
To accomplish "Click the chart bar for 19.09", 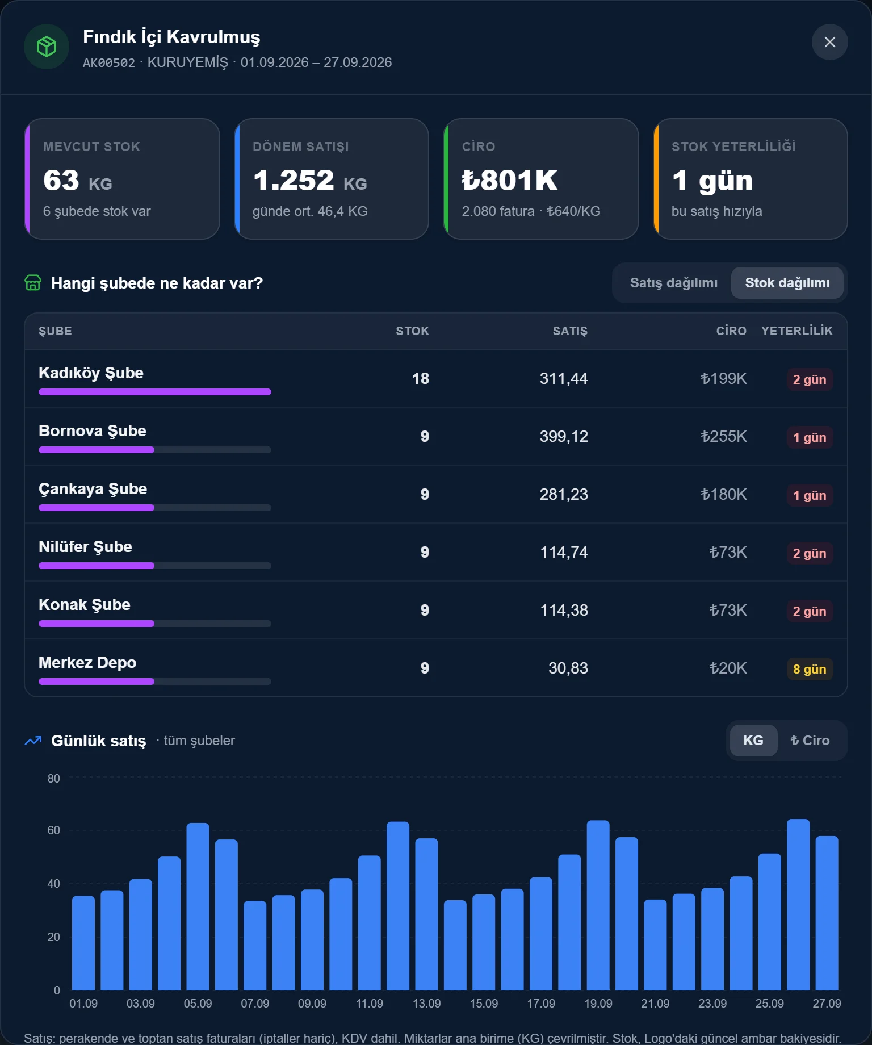I will [x=598, y=905].
